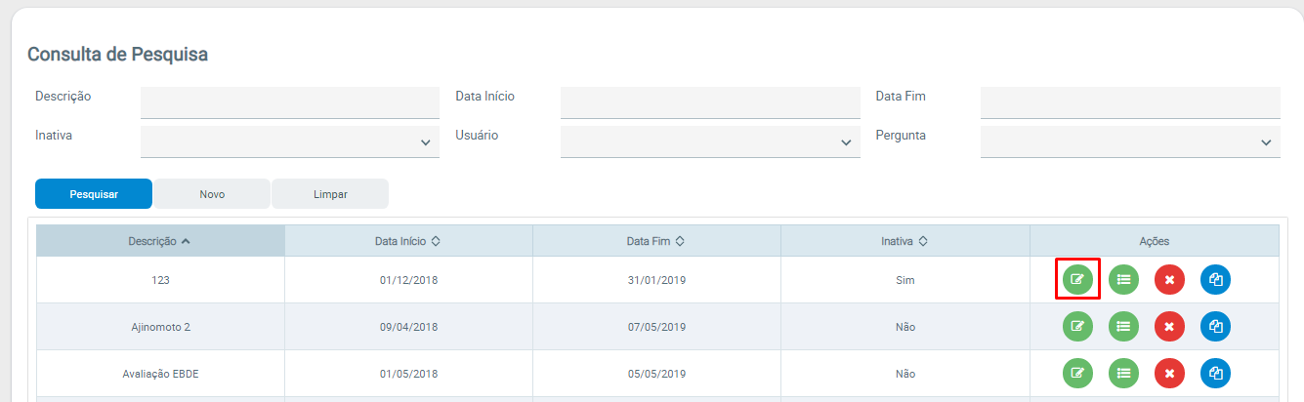Sort by Descrição column header
Viewport: 1304px width, 402px height.
point(159,241)
